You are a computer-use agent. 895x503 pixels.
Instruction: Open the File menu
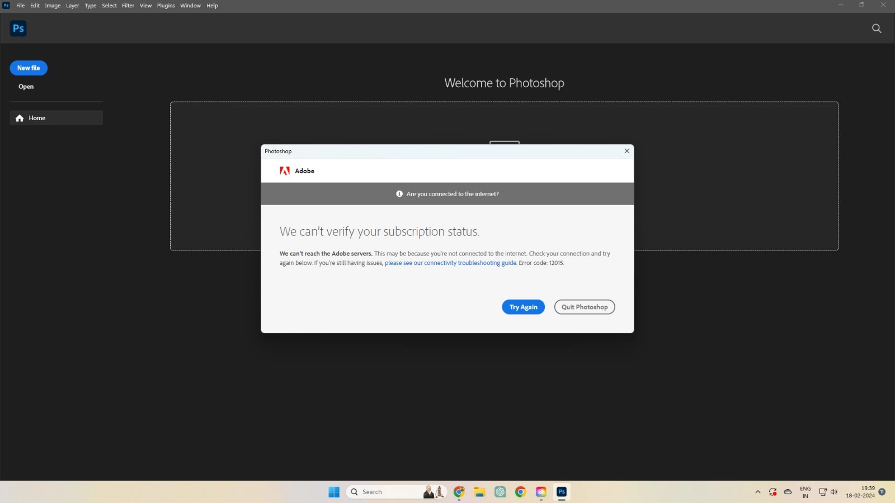pos(20,6)
